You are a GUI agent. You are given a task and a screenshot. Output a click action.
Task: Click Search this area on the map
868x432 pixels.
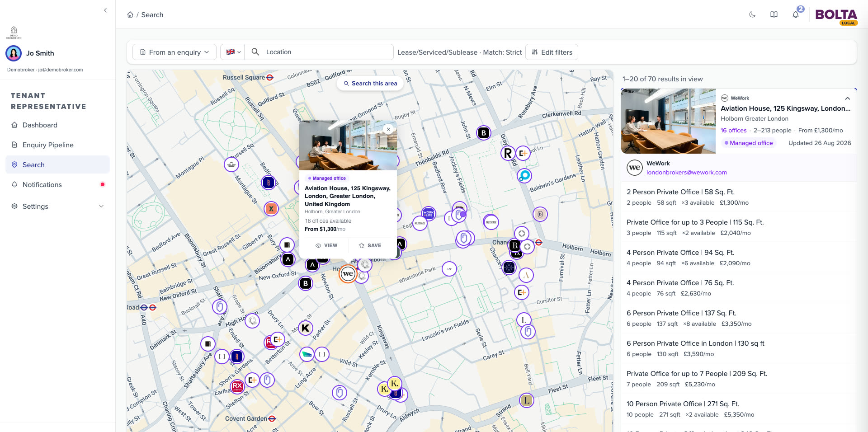click(370, 83)
